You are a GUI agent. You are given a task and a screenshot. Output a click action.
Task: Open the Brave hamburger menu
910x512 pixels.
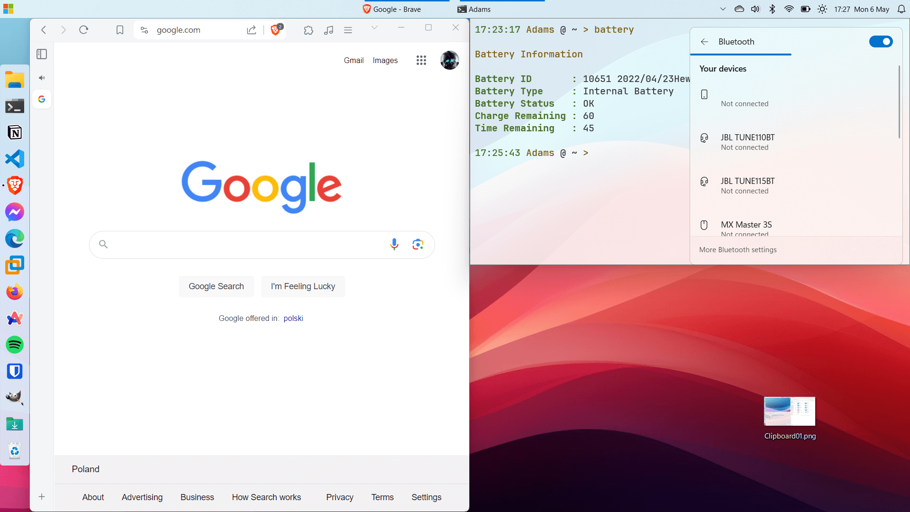[x=348, y=30]
